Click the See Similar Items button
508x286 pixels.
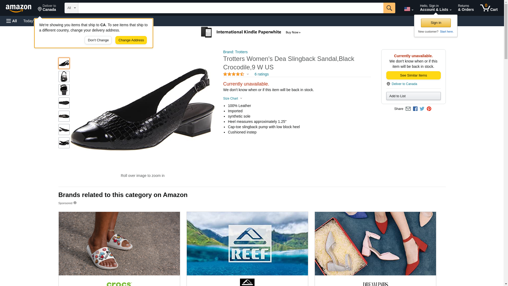coord(413,75)
